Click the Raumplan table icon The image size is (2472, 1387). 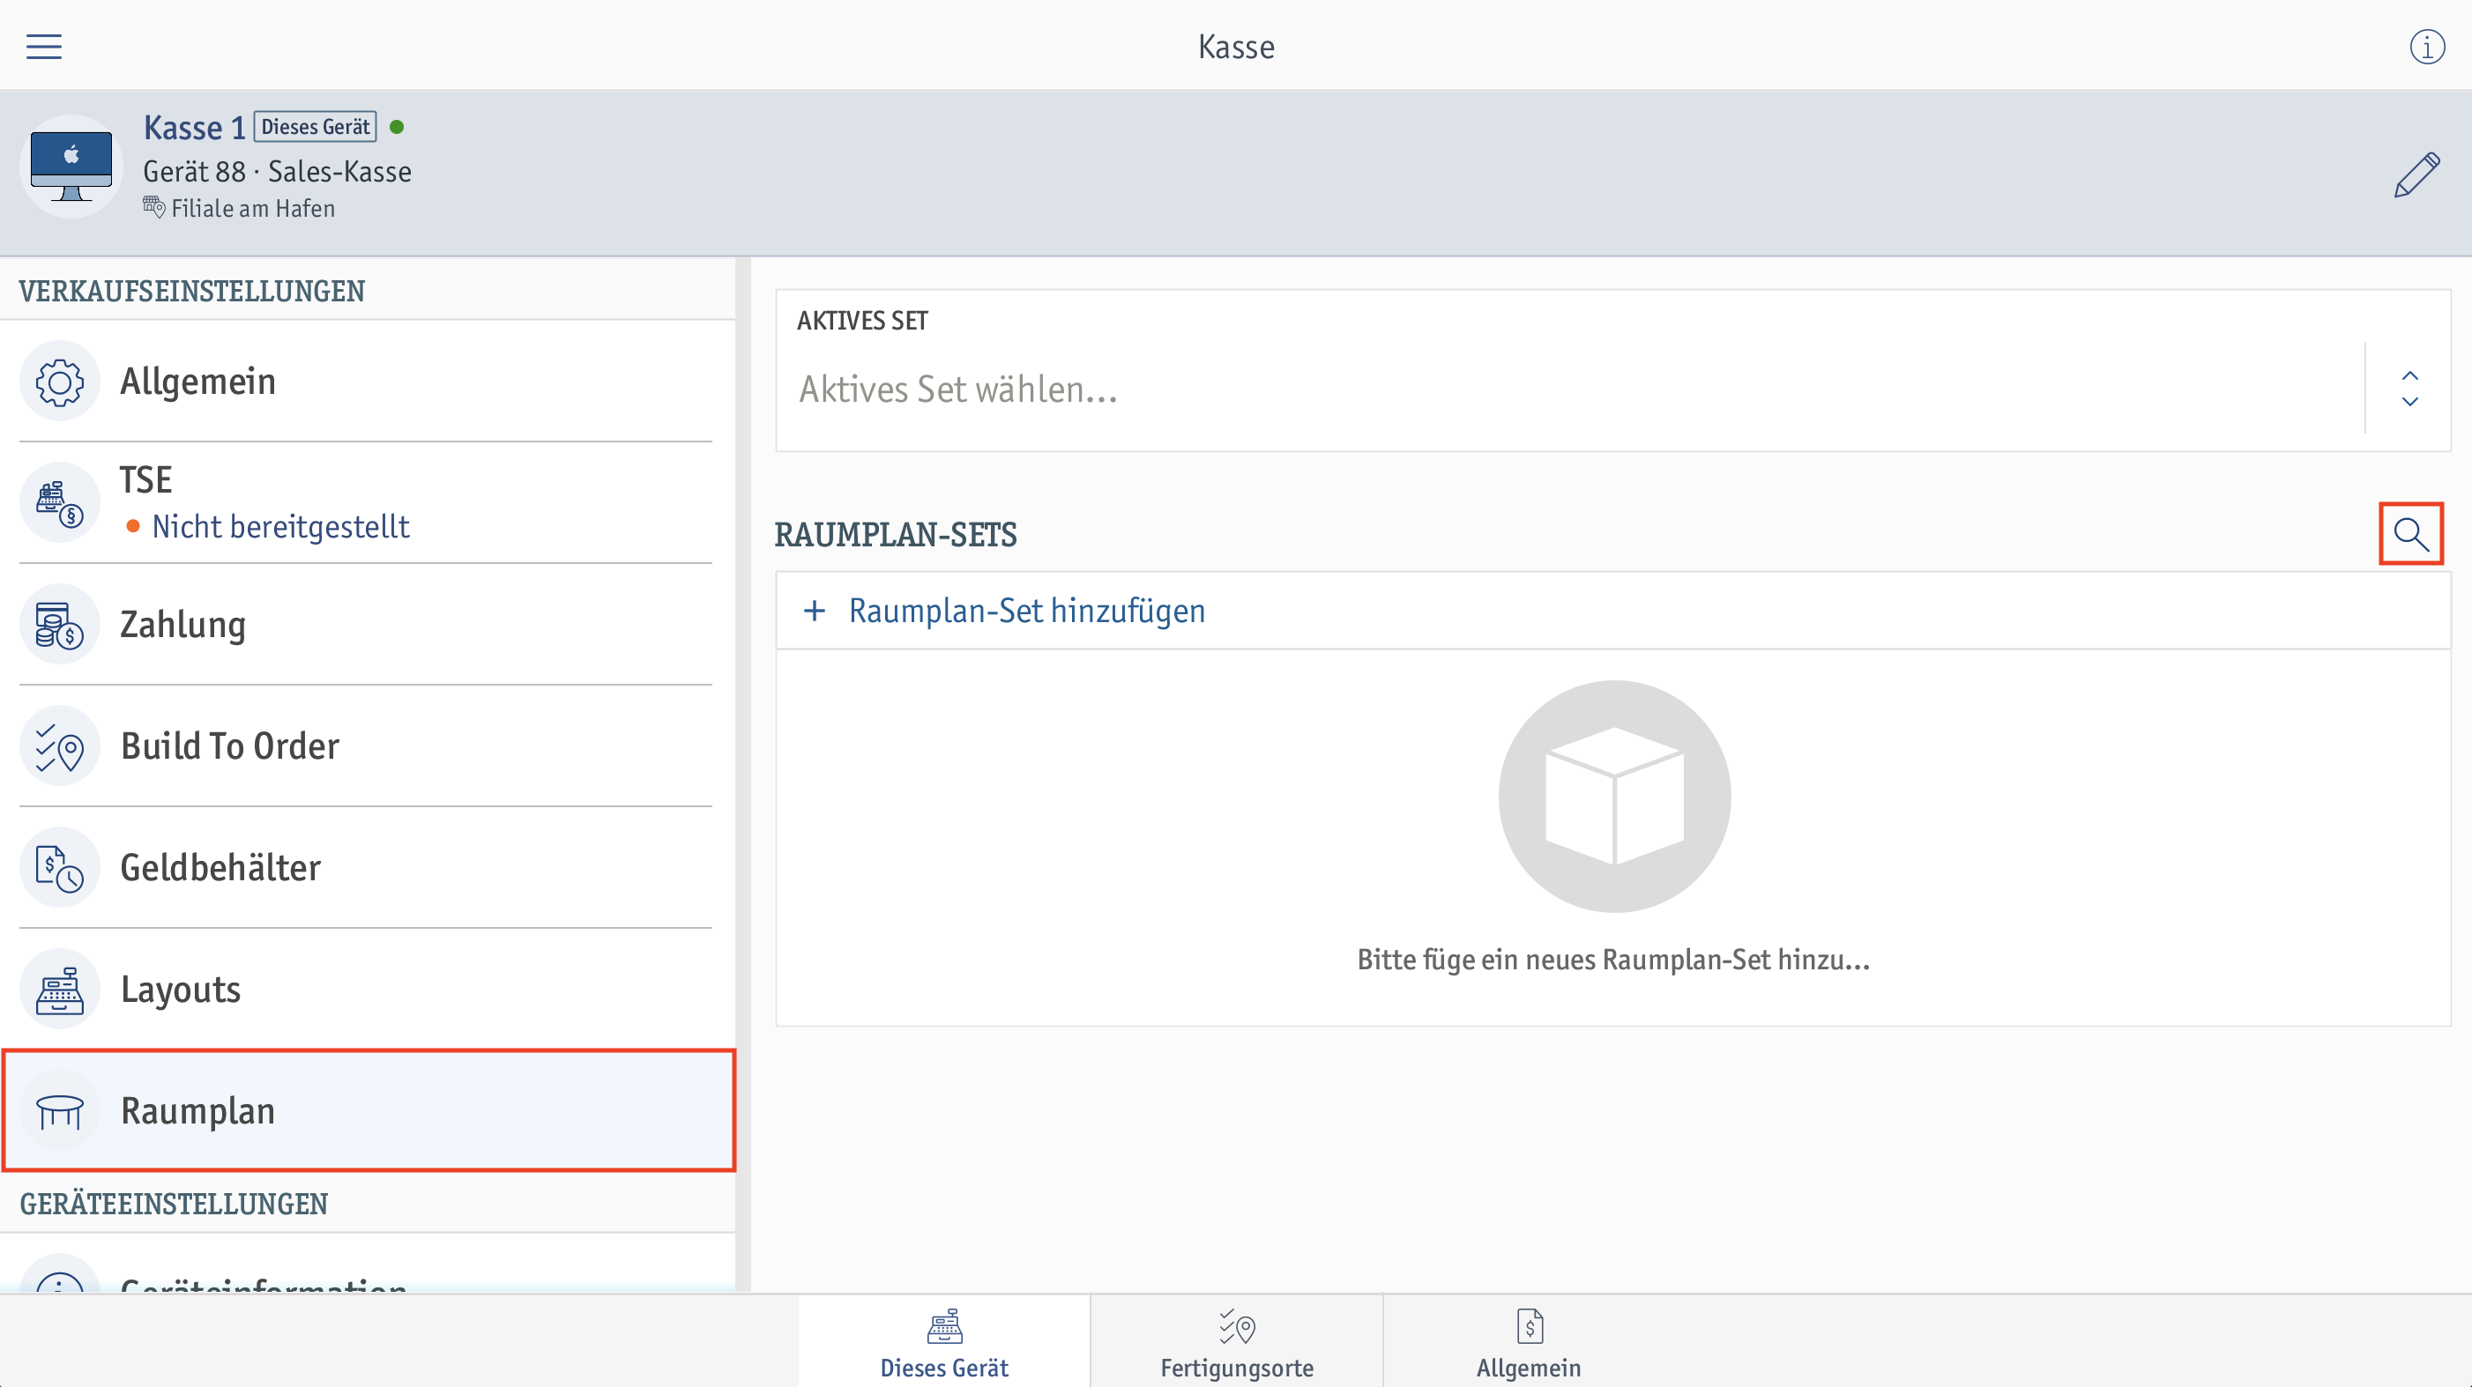pyautogui.click(x=59, y=1111)
